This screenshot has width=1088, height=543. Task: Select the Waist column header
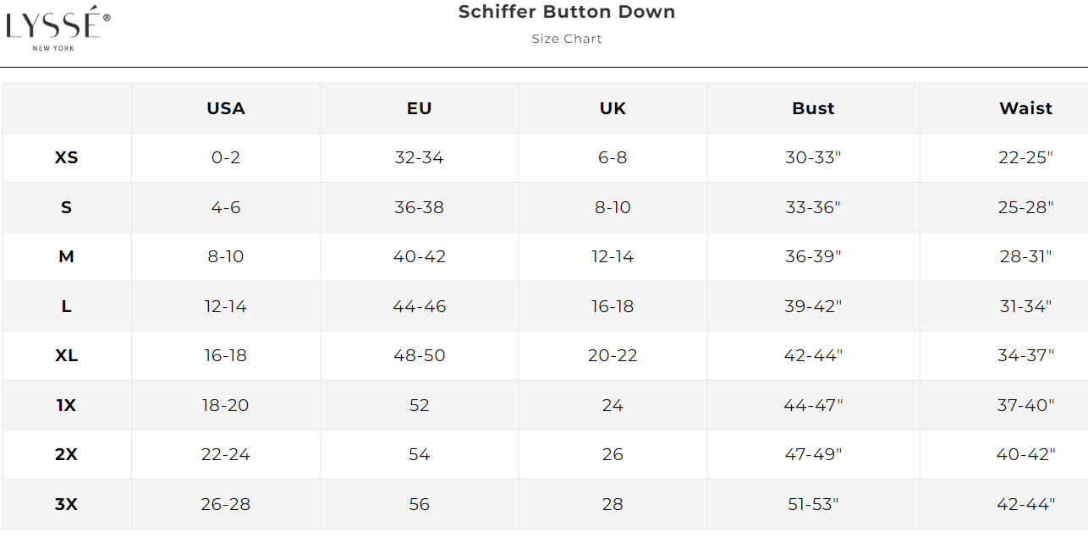tap(1025, 108)
